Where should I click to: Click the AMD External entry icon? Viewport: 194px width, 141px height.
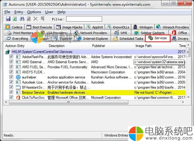(18, 62)
